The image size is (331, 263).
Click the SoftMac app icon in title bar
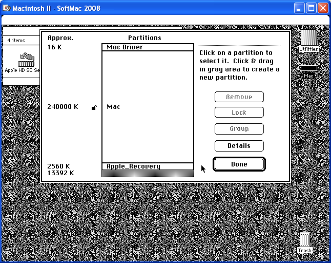[x=6, y=8]
